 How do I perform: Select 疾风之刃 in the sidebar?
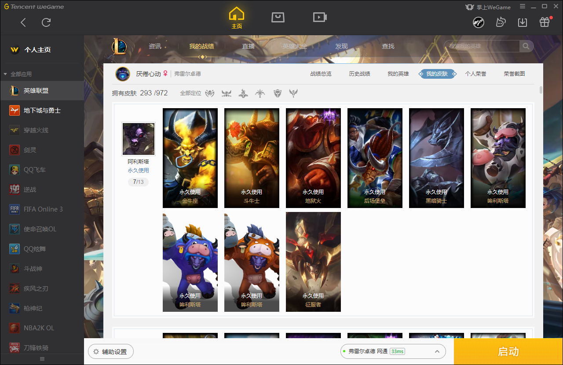[42, 288]
